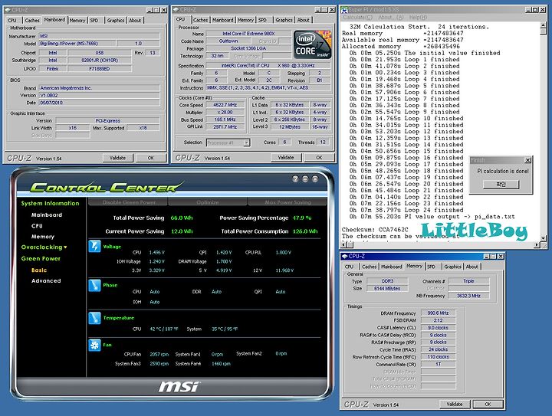Click Validate in the Memory CPU-Z window

pos(455,404)
